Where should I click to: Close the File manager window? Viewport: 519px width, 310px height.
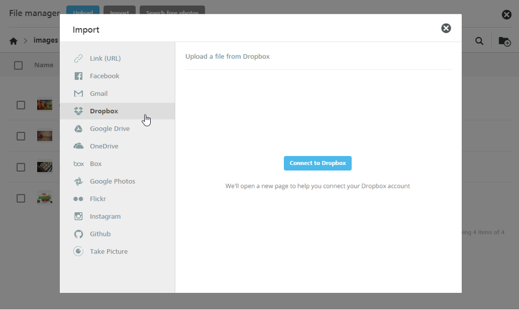tap(506, 14)
